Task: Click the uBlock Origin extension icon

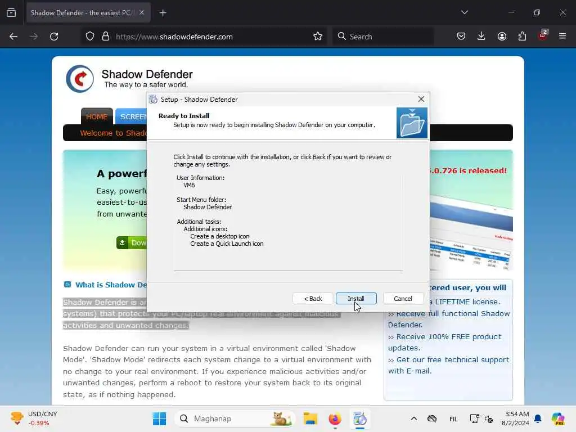Action: coord(542,35)
